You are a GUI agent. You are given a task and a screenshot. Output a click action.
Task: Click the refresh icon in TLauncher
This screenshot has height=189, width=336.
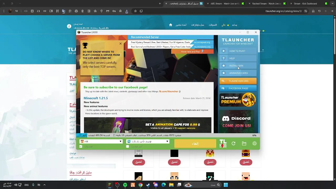pyautogui.click(x=233, y=144)
